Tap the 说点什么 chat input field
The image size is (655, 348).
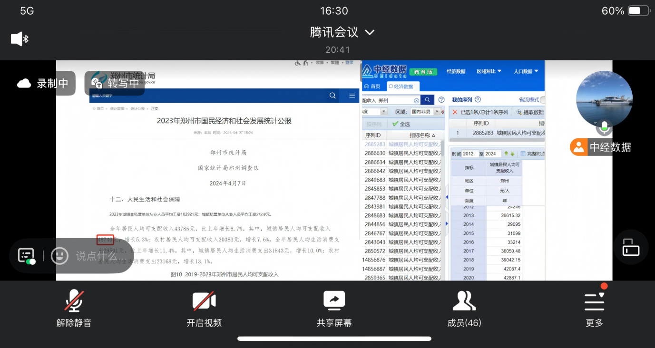(100, 256)
